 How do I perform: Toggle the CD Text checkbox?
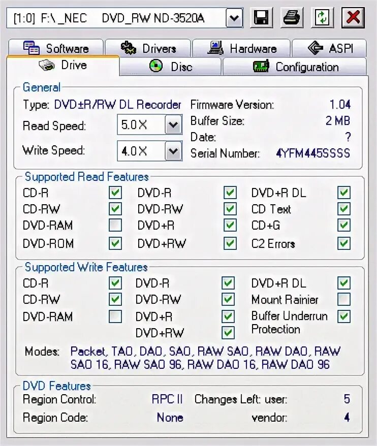[x=343, y=209]
